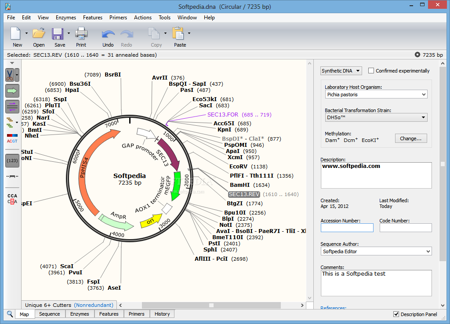Click the map vertical scrollbar up arrow

click(x=309, y=63)
